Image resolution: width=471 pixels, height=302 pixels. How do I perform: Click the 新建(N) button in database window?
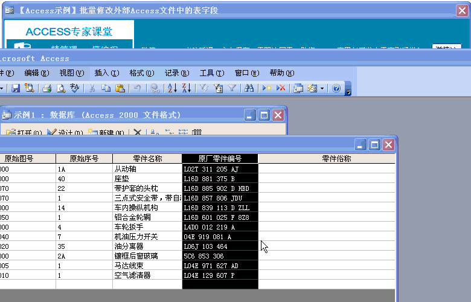[106, 132]
